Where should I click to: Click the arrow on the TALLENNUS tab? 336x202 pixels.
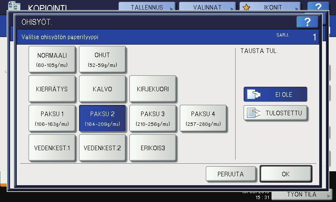[x=171, y=9]
